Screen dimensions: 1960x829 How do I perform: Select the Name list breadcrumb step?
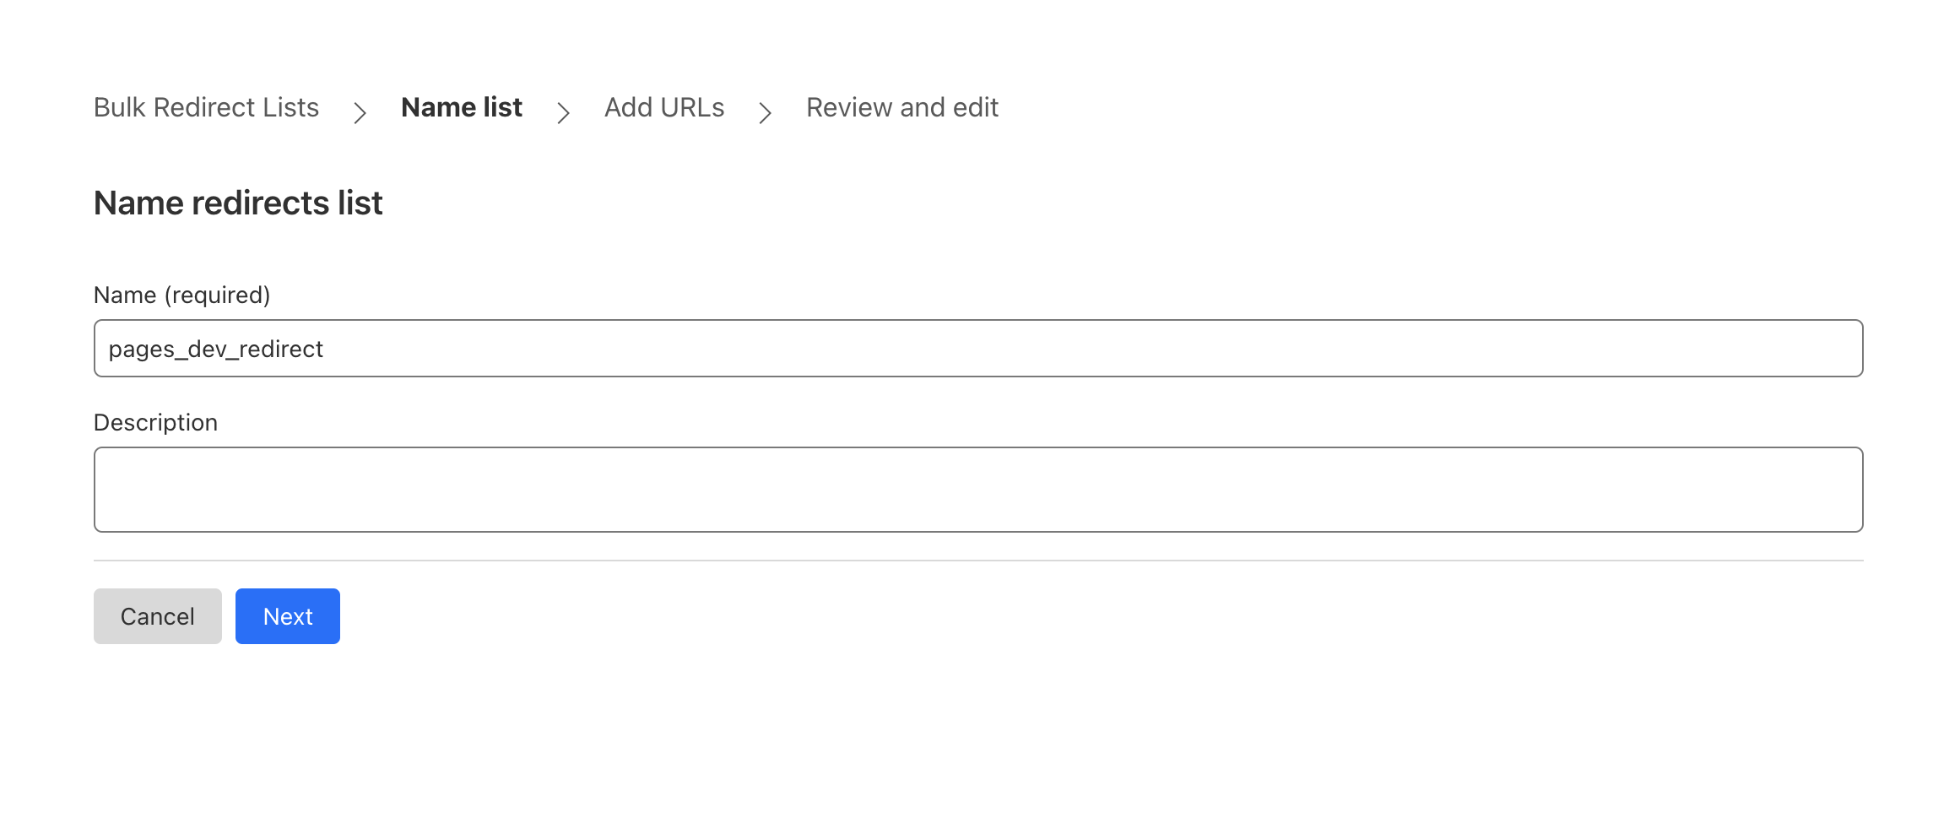462,107
